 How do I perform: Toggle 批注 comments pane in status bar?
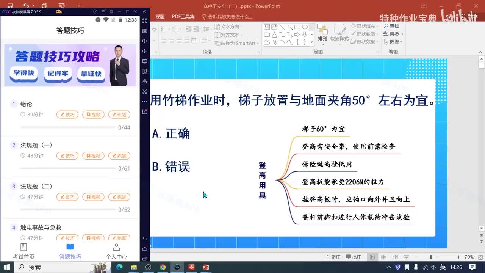(x=354, y=257)
